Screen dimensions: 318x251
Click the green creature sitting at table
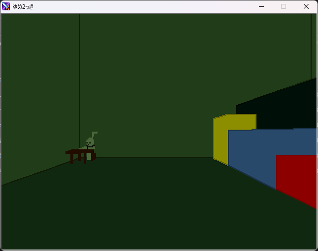click(90, 144)
